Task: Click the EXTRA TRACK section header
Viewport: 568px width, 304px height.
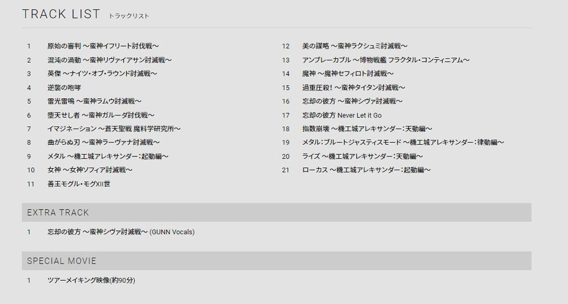Action: tap(276, 212)
